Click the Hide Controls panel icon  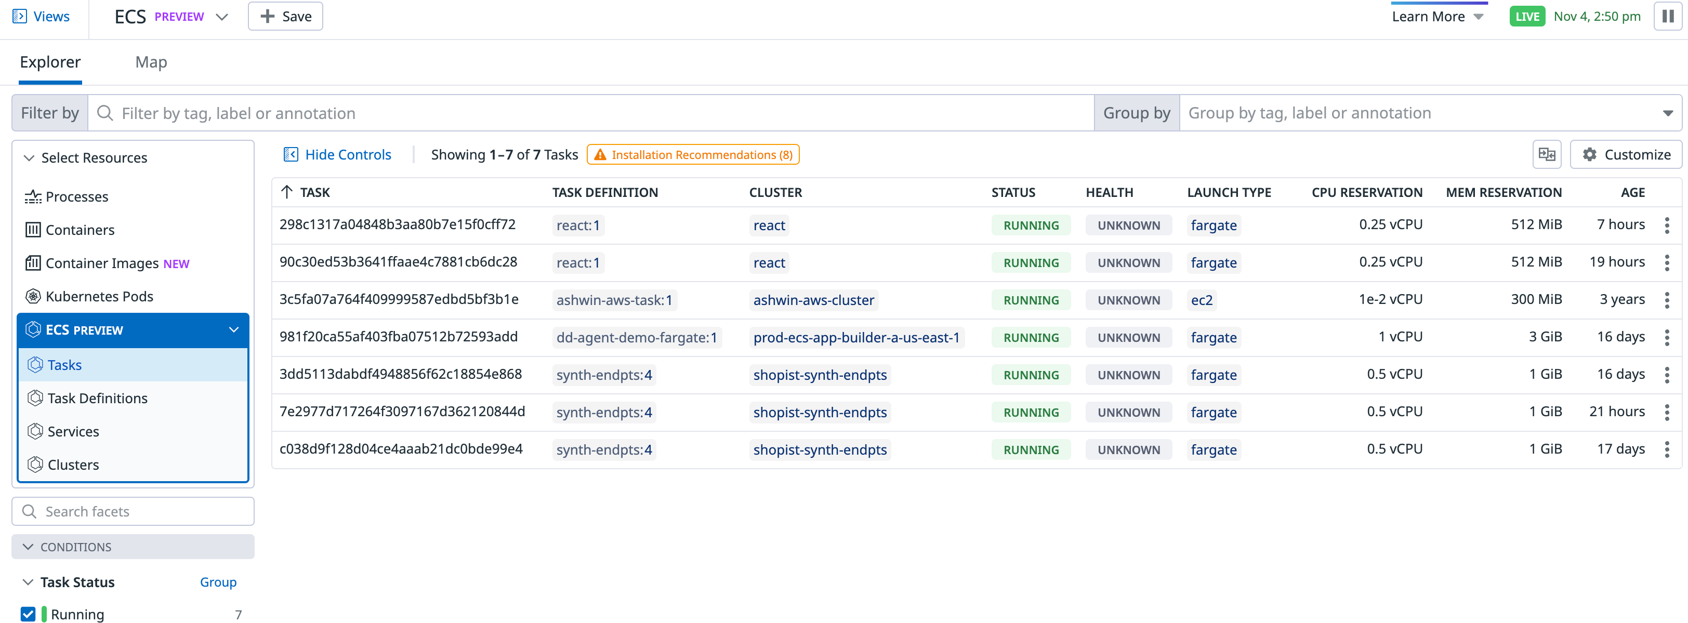point(291,155)
